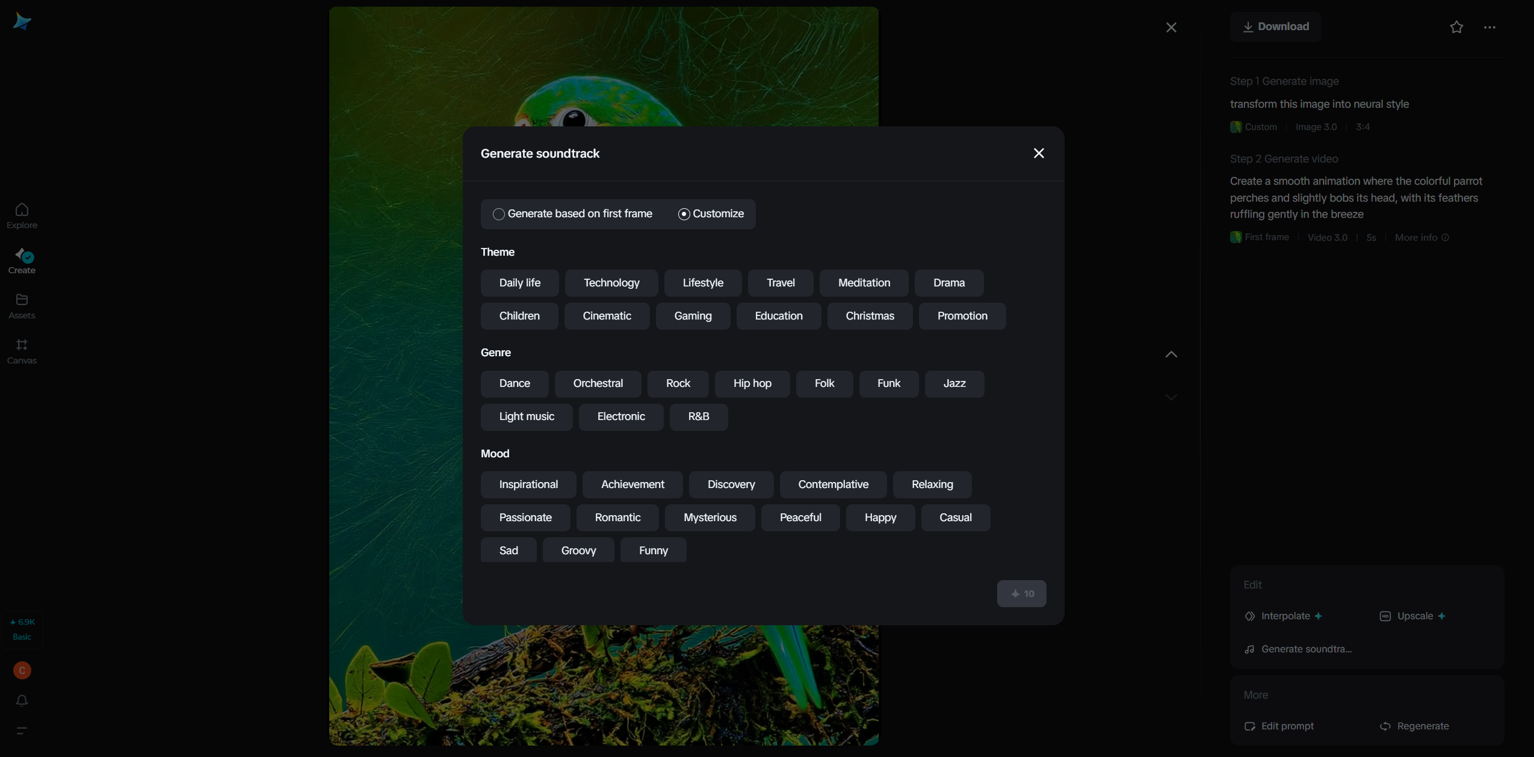Close the Generate soundtrack dialog

(1038, 153)
